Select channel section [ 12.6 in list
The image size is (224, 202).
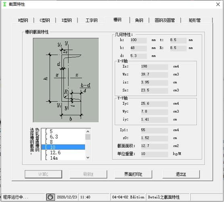pyautogui.click(x=63, y=153)
